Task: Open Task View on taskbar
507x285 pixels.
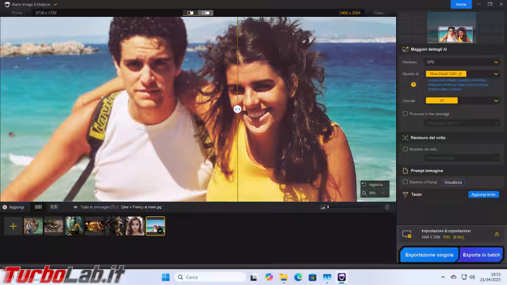Action: (253, 277)
